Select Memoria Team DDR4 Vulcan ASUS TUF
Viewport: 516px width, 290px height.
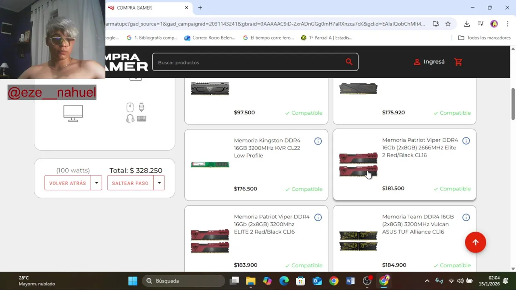pyautogui.click(x=404, y=239)
